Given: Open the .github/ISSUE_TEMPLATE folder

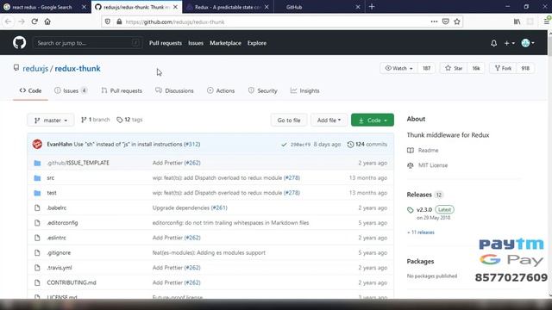Looking at the screenshot, I should 78,163.
